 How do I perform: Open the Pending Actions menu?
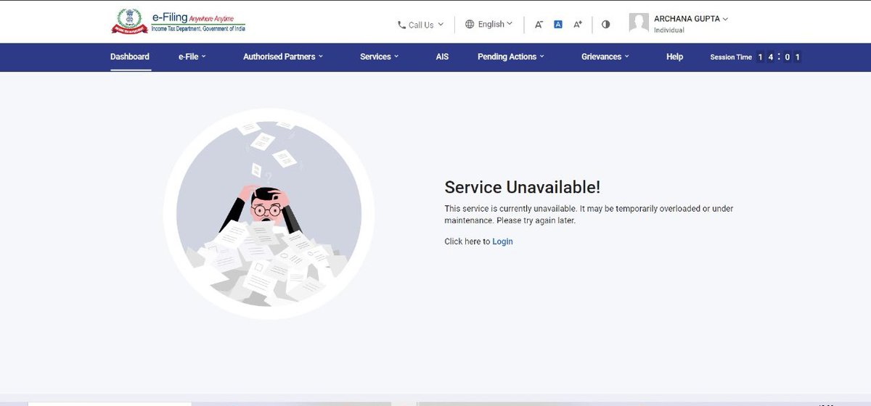[511, 57]
